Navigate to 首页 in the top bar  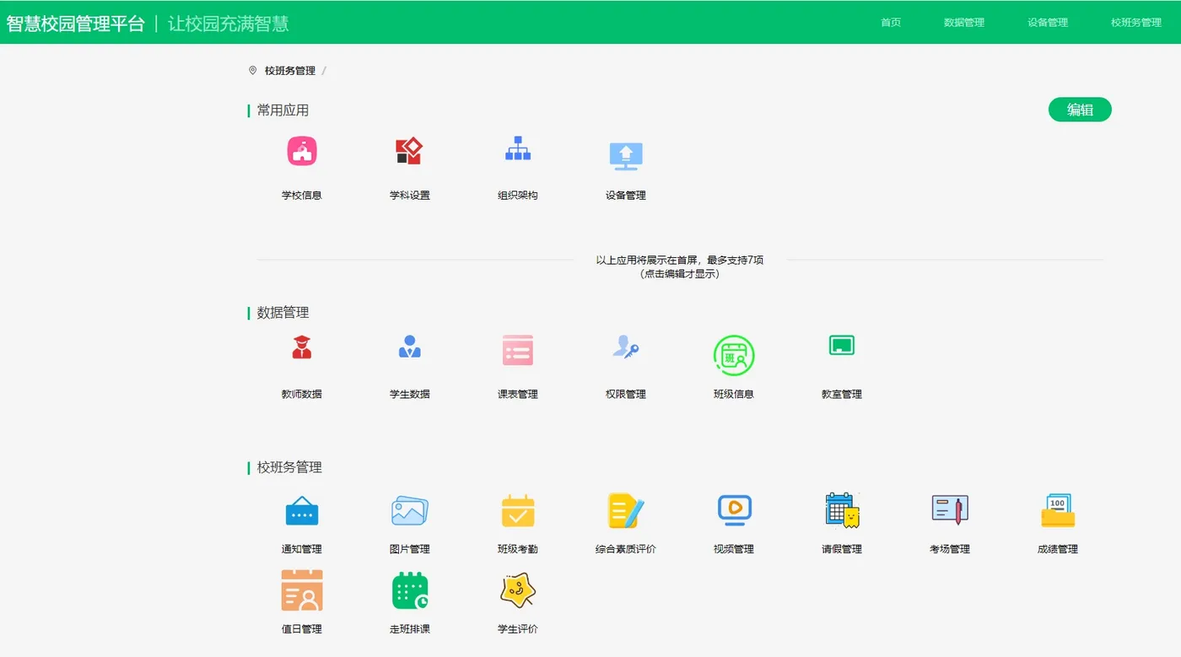pyautogui.click(x=891, y=22)
